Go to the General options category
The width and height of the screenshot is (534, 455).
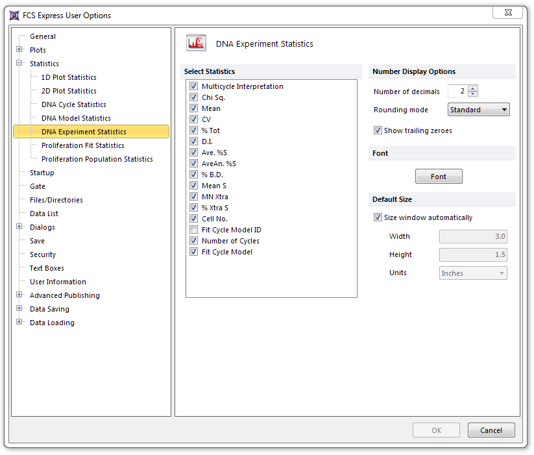tap(43, 36)
